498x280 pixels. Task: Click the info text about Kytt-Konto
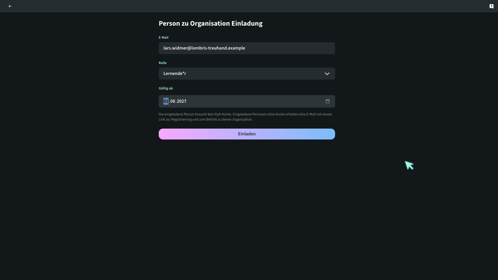click(x=245, y=117)
